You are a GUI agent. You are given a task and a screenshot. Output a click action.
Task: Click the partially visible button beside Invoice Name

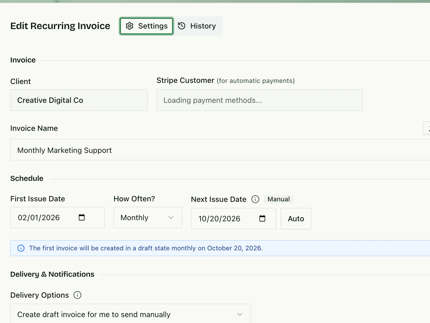tap(427, 128)
